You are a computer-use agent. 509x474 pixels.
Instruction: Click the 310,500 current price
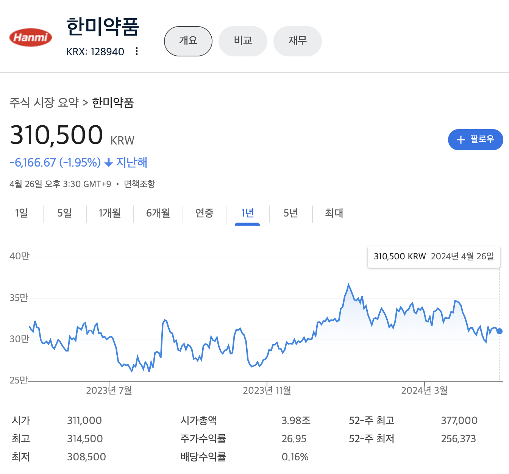pyautogui.click(x=56, y=135)
